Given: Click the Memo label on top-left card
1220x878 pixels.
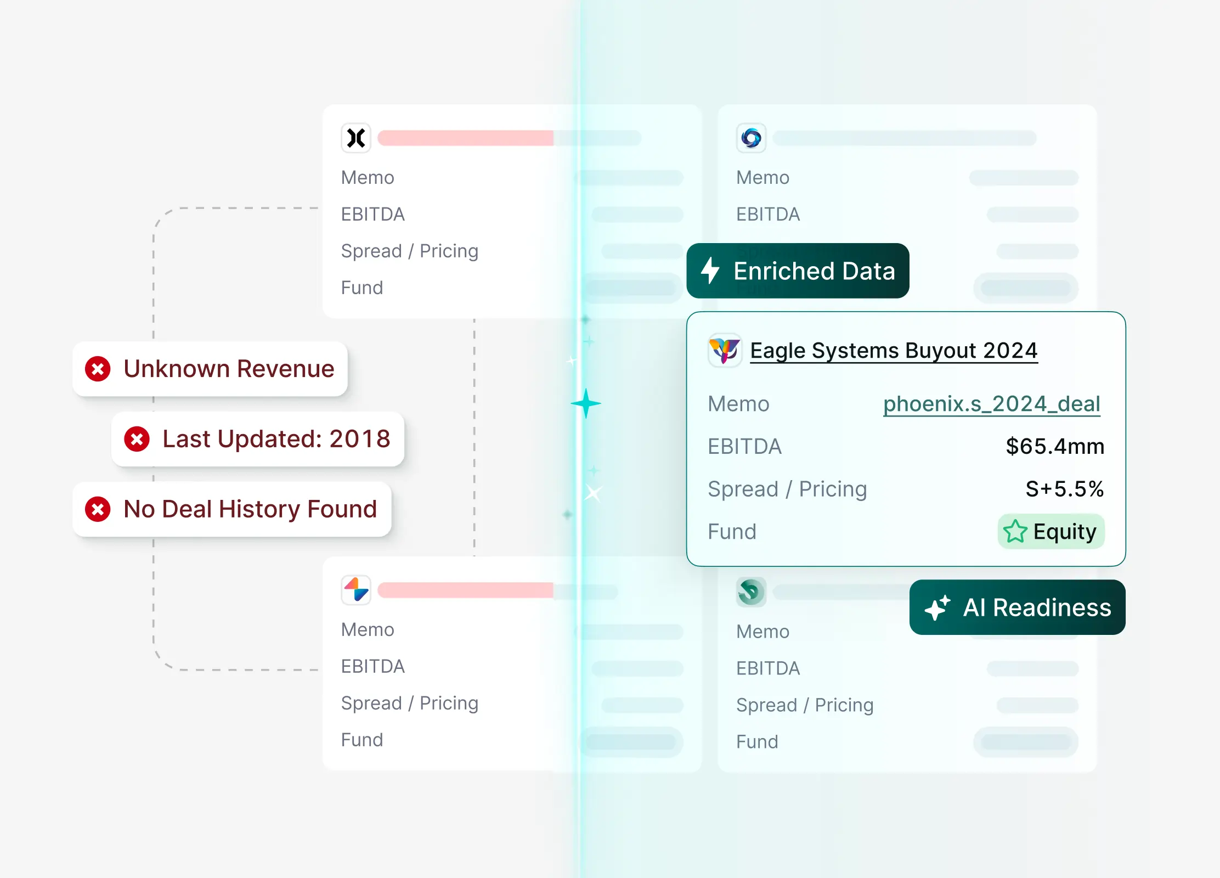Looking at the screenshot, I should pos(368,178).
